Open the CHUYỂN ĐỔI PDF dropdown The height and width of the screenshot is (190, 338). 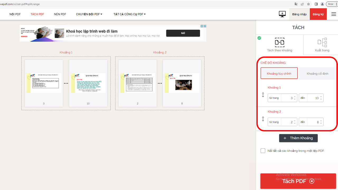click(x=89, y=14)
